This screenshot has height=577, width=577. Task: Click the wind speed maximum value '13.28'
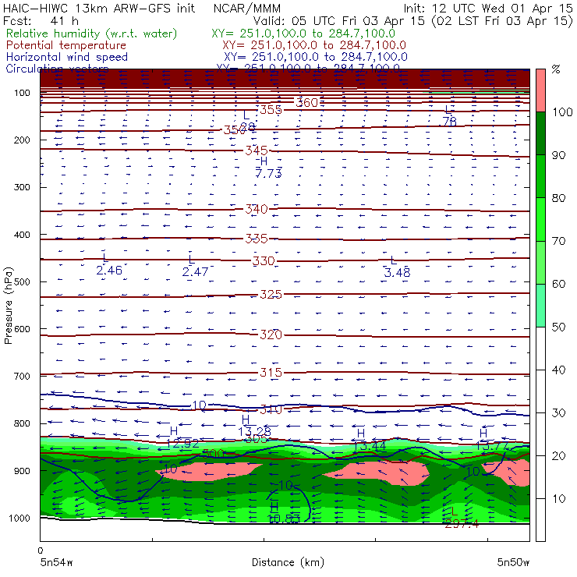pos(254,432)
